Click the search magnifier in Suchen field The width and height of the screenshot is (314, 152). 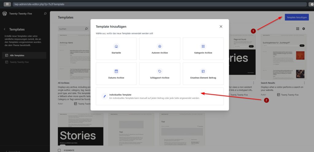[x=86, y=29]
